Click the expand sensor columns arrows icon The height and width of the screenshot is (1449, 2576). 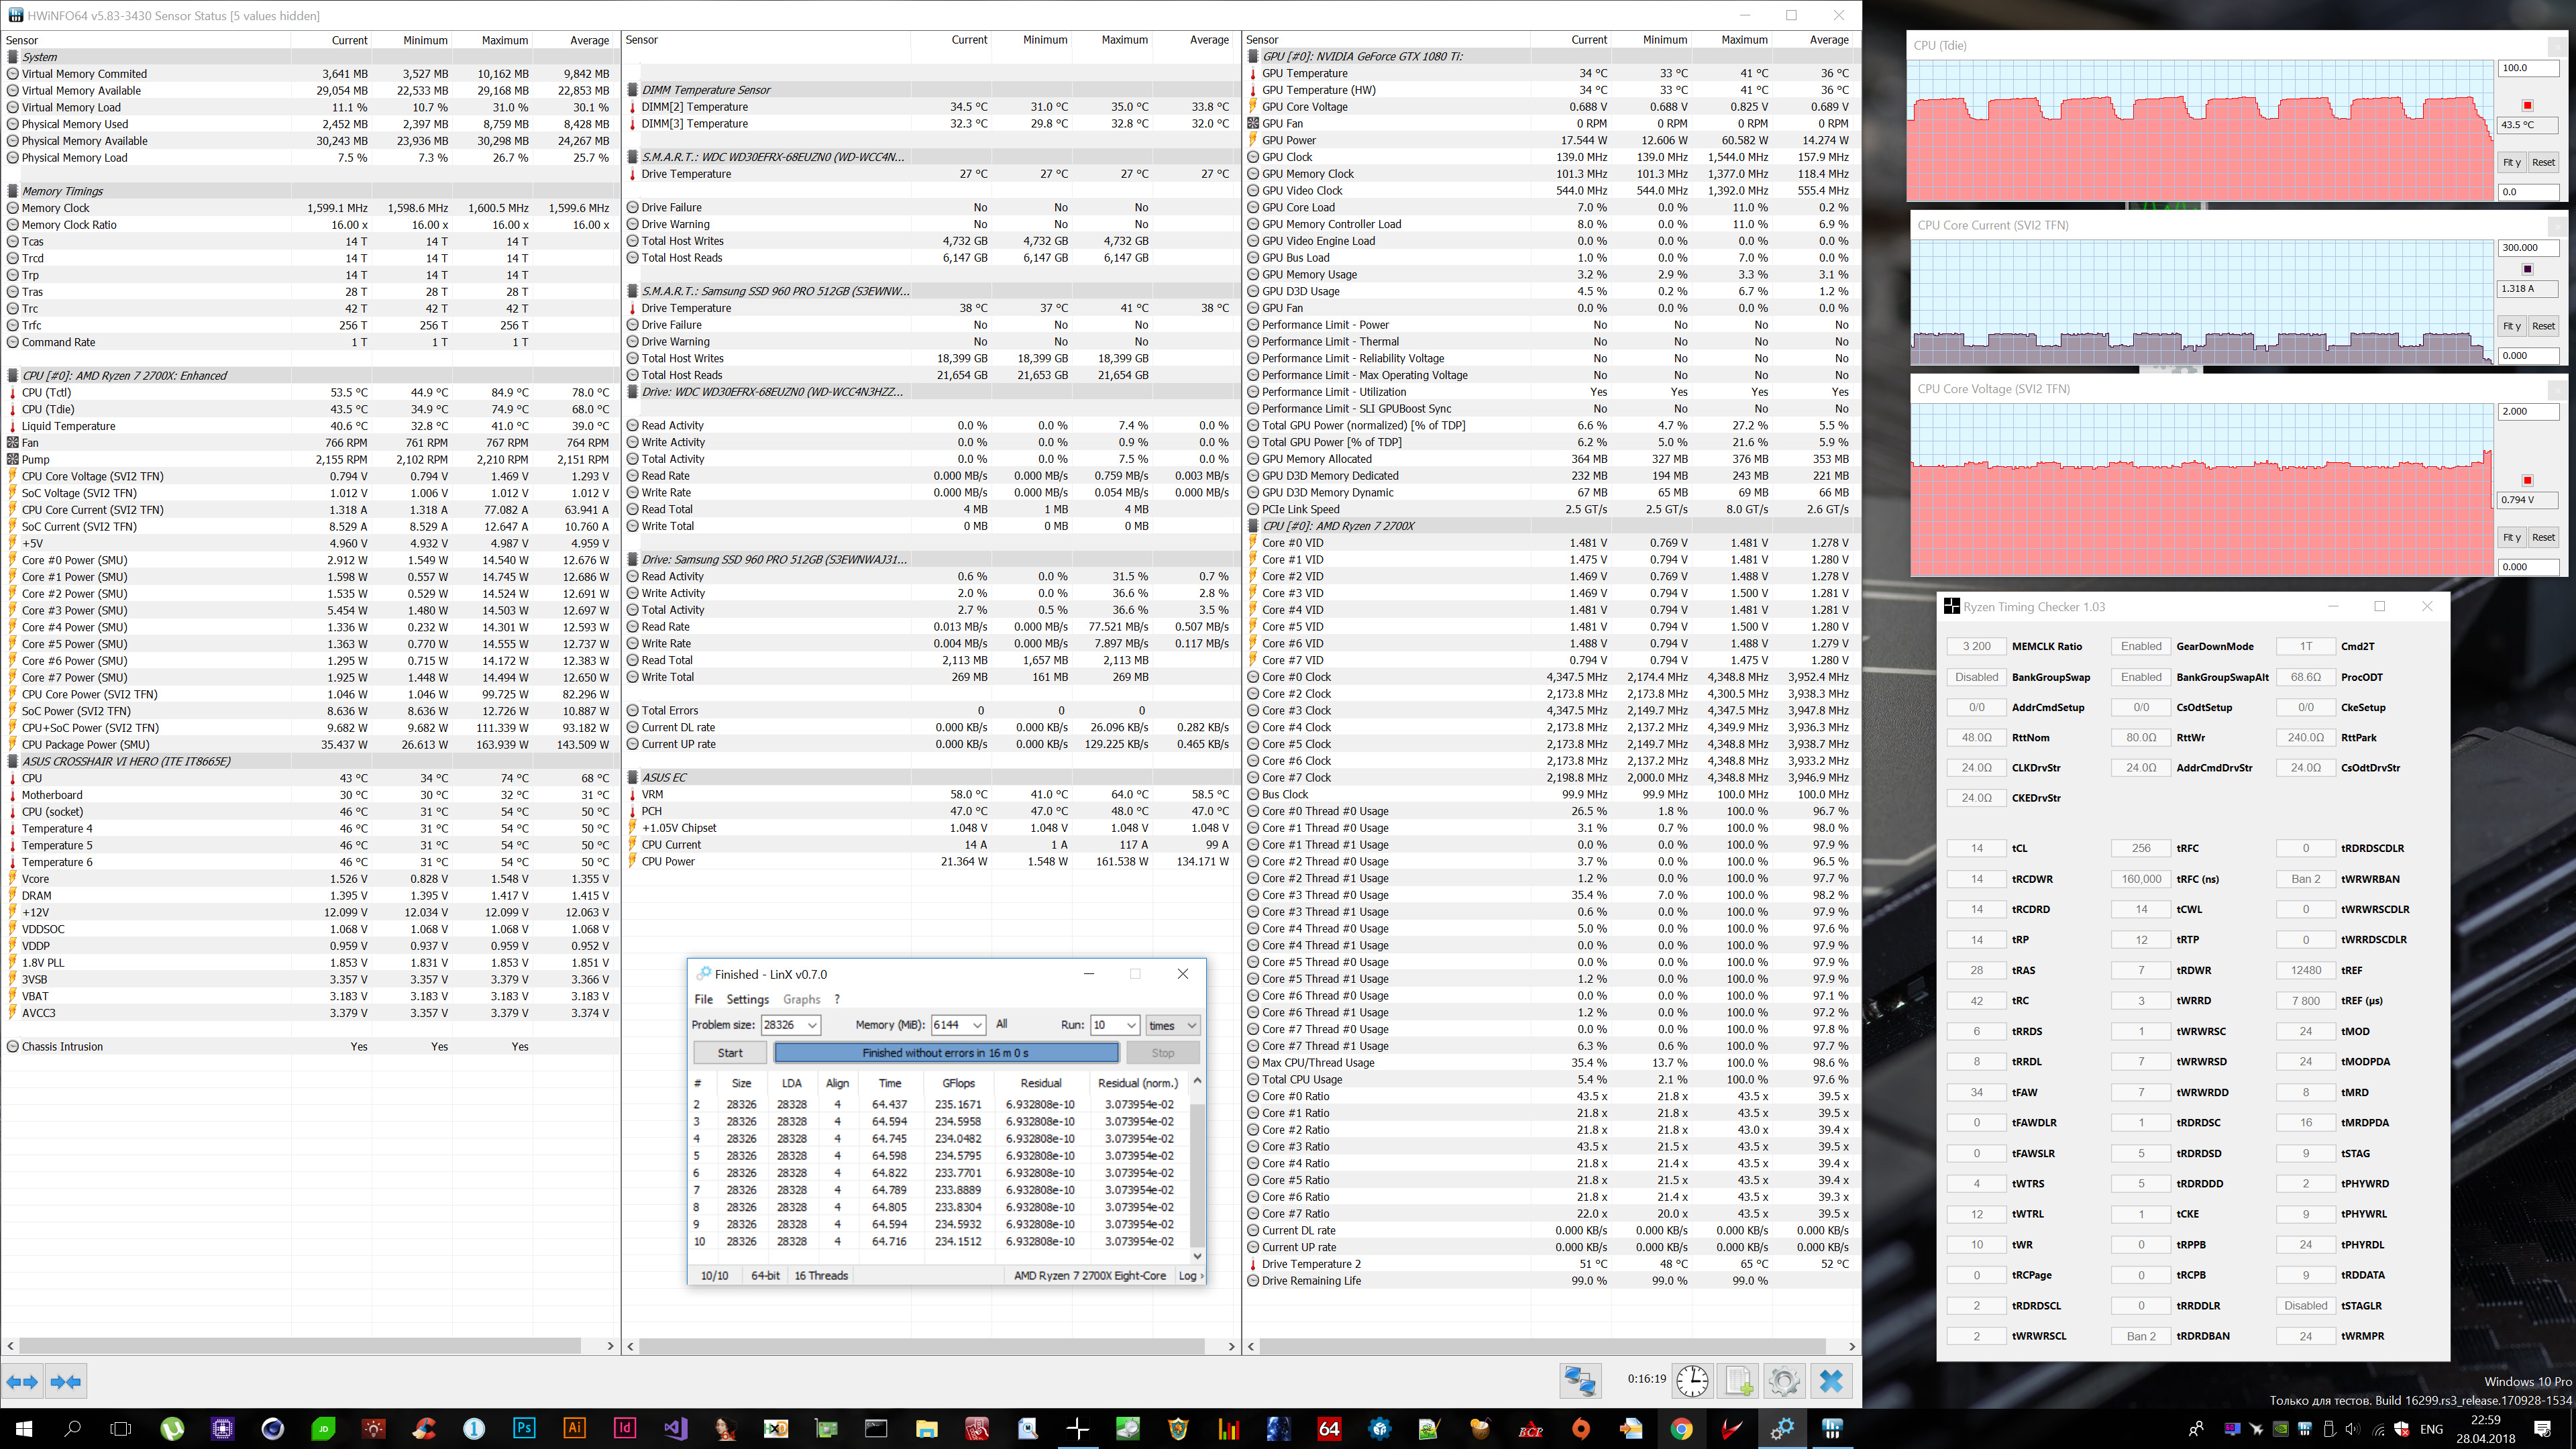tap(22, 1382)
